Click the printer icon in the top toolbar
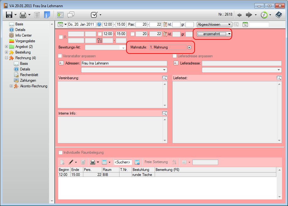 click(x=23, y=15)
